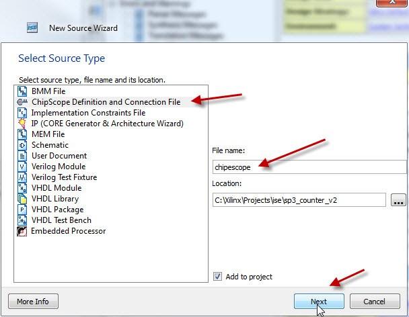Select VHDL Test Bench entry

(x=62, y=220)
